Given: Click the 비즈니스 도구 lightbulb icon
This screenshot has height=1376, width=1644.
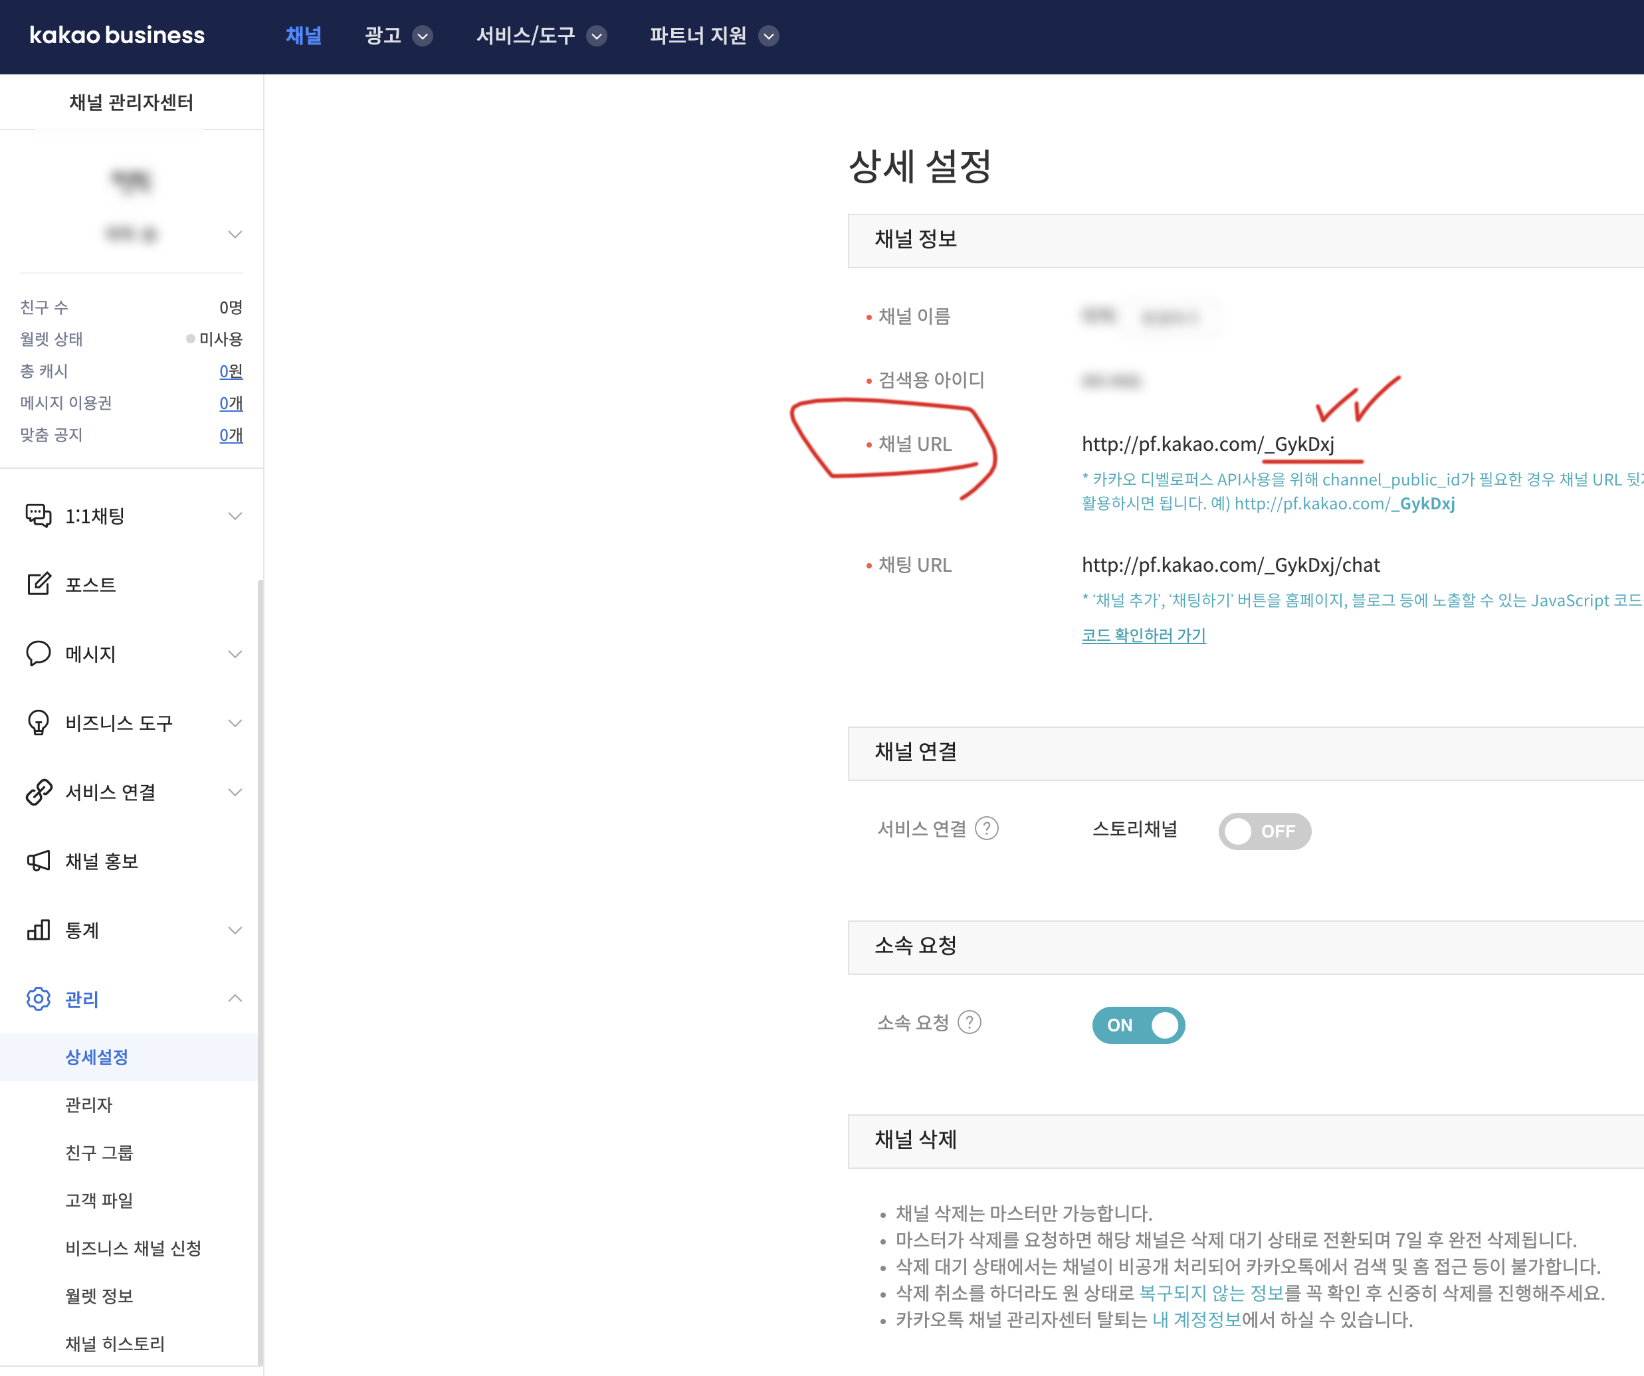Looking at the screenshot, I should click(x=39, y=722).
